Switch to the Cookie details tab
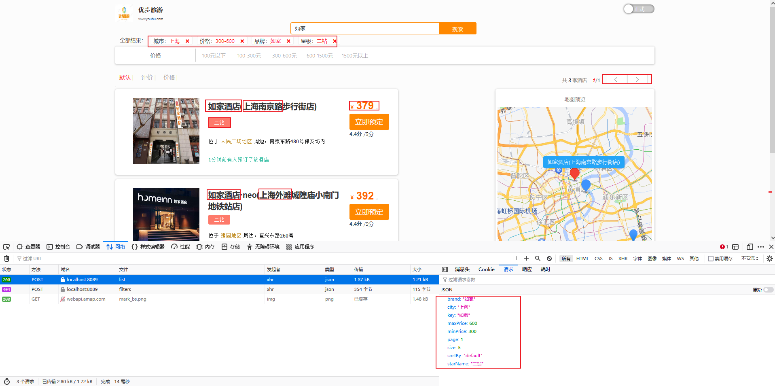 pos(486,269)
